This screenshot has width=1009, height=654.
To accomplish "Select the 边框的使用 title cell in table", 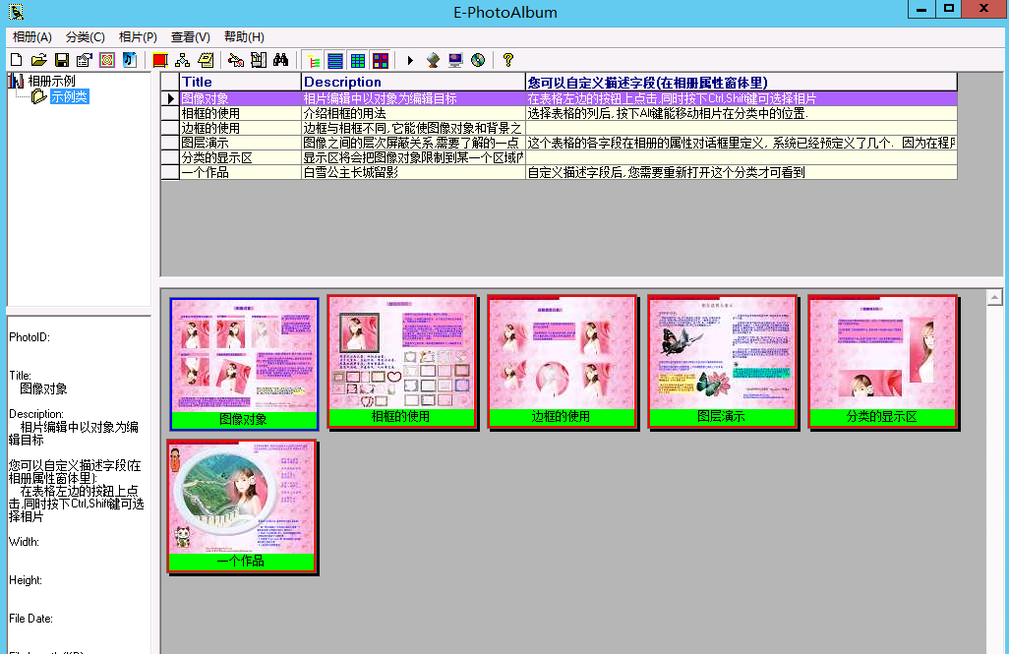I will click(240, 128).
